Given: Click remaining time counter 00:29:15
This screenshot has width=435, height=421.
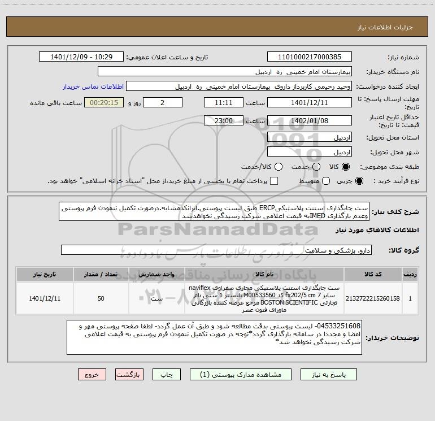Looking at the screenshot, I should [x=104, y=102].
